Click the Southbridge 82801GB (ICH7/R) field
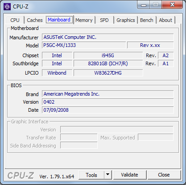The height and width of the screenshot is (185, 186). 108,63
